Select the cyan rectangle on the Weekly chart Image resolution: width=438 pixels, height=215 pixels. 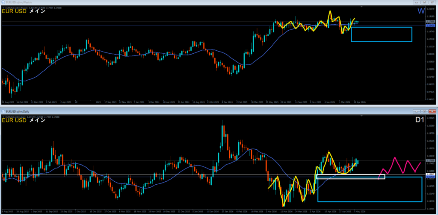[x=382, y=34]
